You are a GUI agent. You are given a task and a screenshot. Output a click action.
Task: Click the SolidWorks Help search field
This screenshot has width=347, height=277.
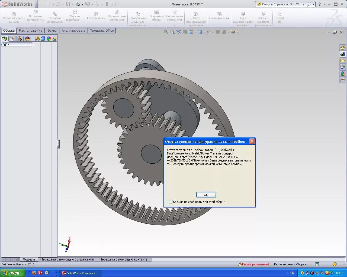(283, 4)
